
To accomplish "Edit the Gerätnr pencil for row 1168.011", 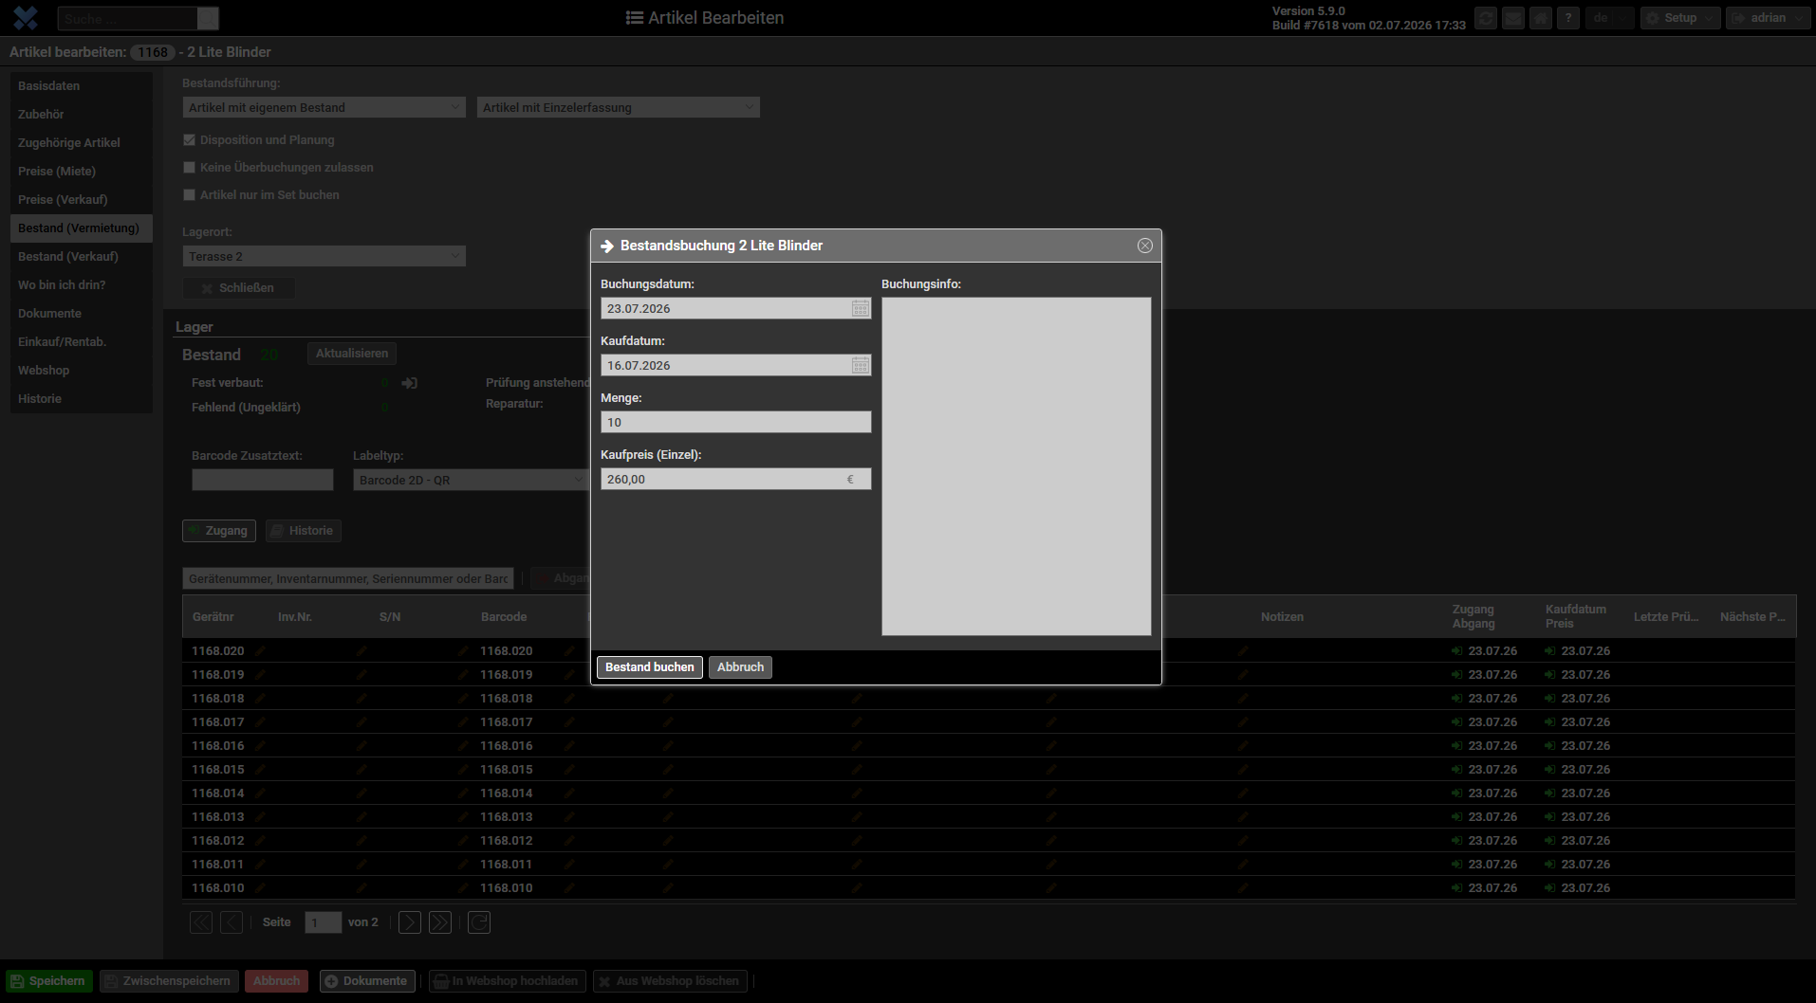I will (x=260, y=865).
